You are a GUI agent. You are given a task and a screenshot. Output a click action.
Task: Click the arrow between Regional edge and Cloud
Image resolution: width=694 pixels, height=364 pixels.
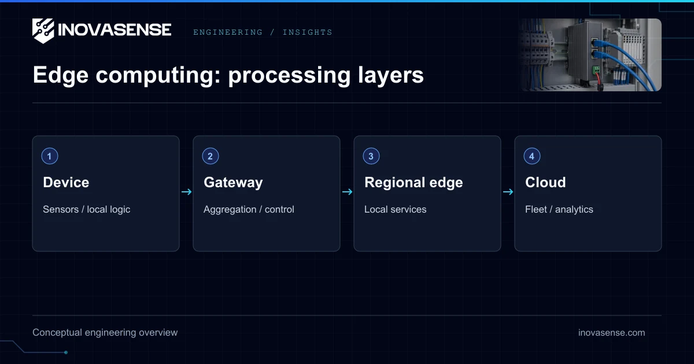[508, 192]
